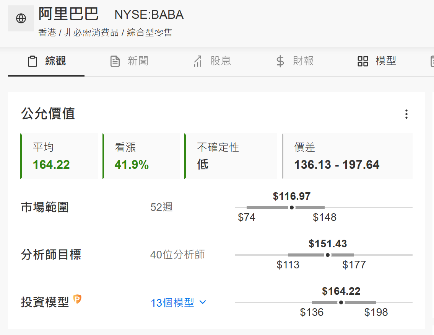Click the $148 52-week high value
This screenshot has width=434, height=335.
(x=325, y=217)
